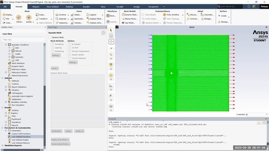Image resolution: width=269 pixels, height=151 pixels.
Task: Open Manual adapt tool
Action: tap(192, 15)
